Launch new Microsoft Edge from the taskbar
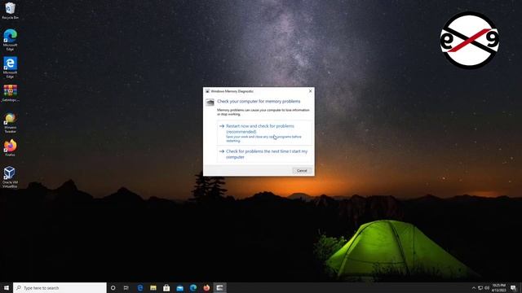522x293 pixels. tap(193, 287)
